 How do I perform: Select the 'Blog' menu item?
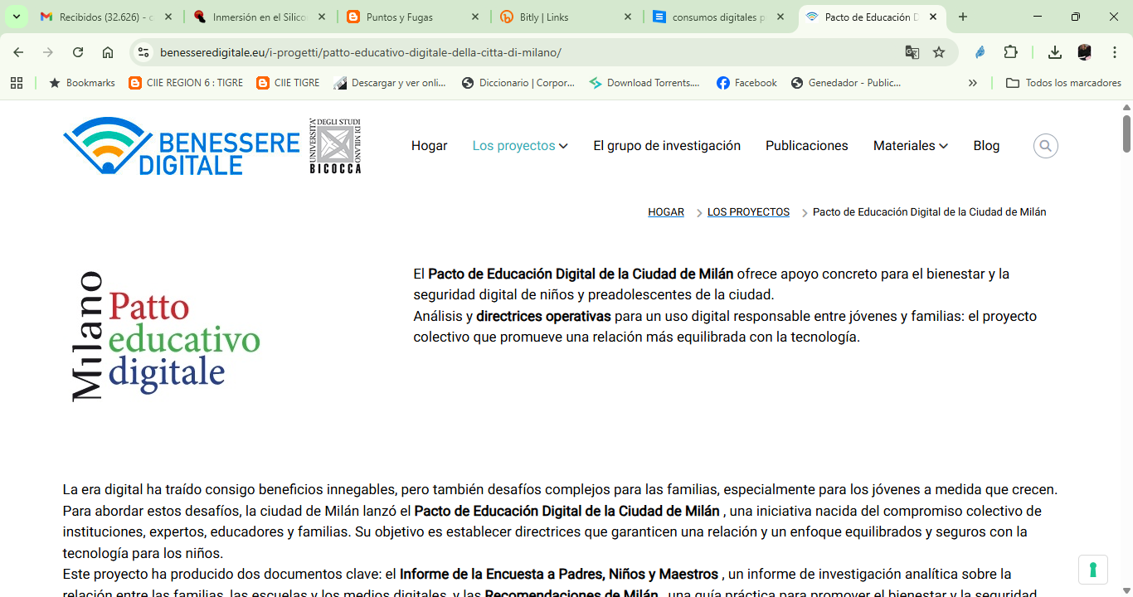[x=986, y=145]
